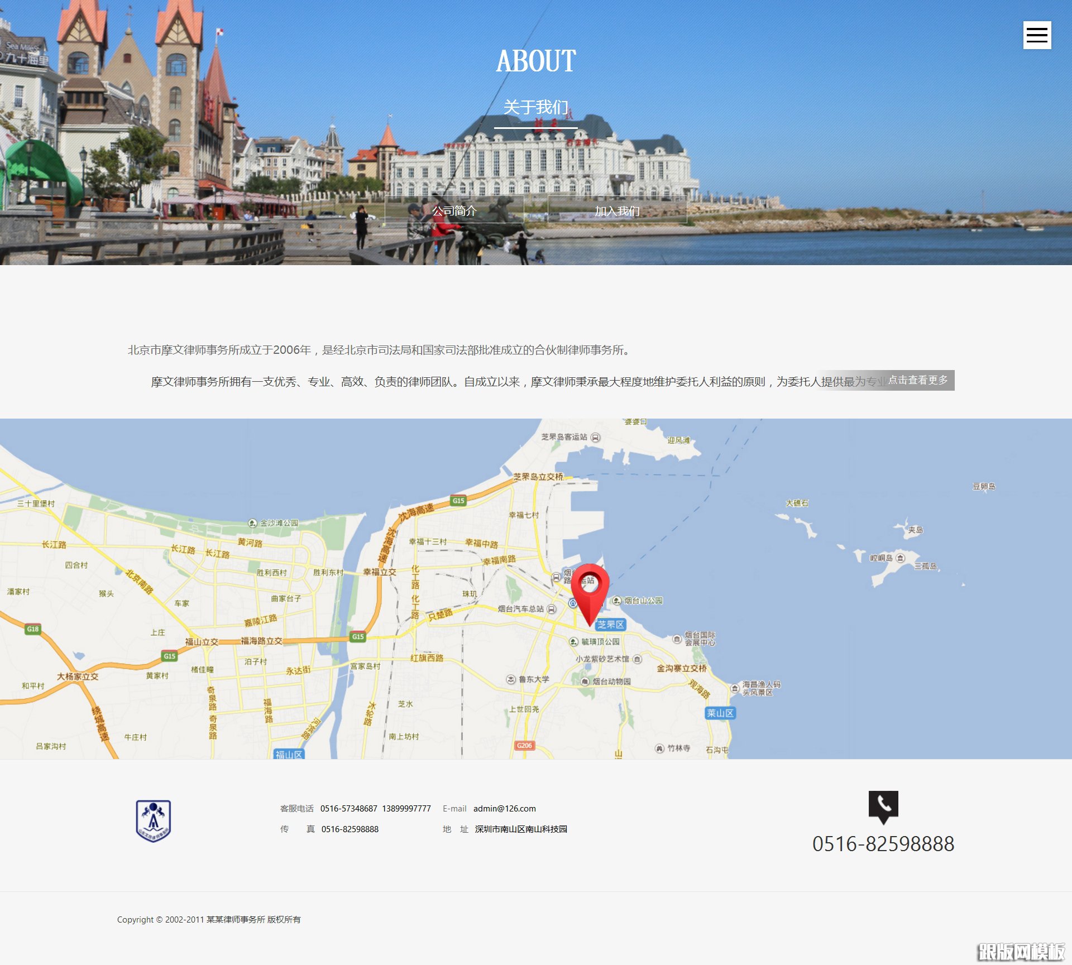Click the 莱山区 district label on map
Image resolution: width=1072 pixels, height=965 pixels.
[x=720, y=713]
